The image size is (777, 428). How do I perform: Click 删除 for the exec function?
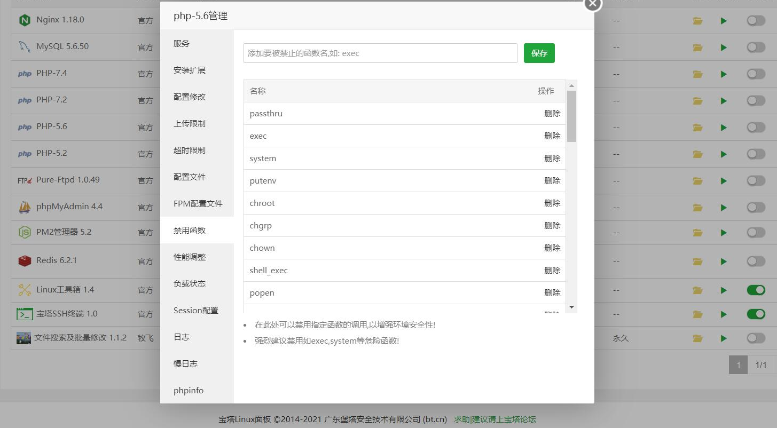pyautogui.click(x=552, y=136)
